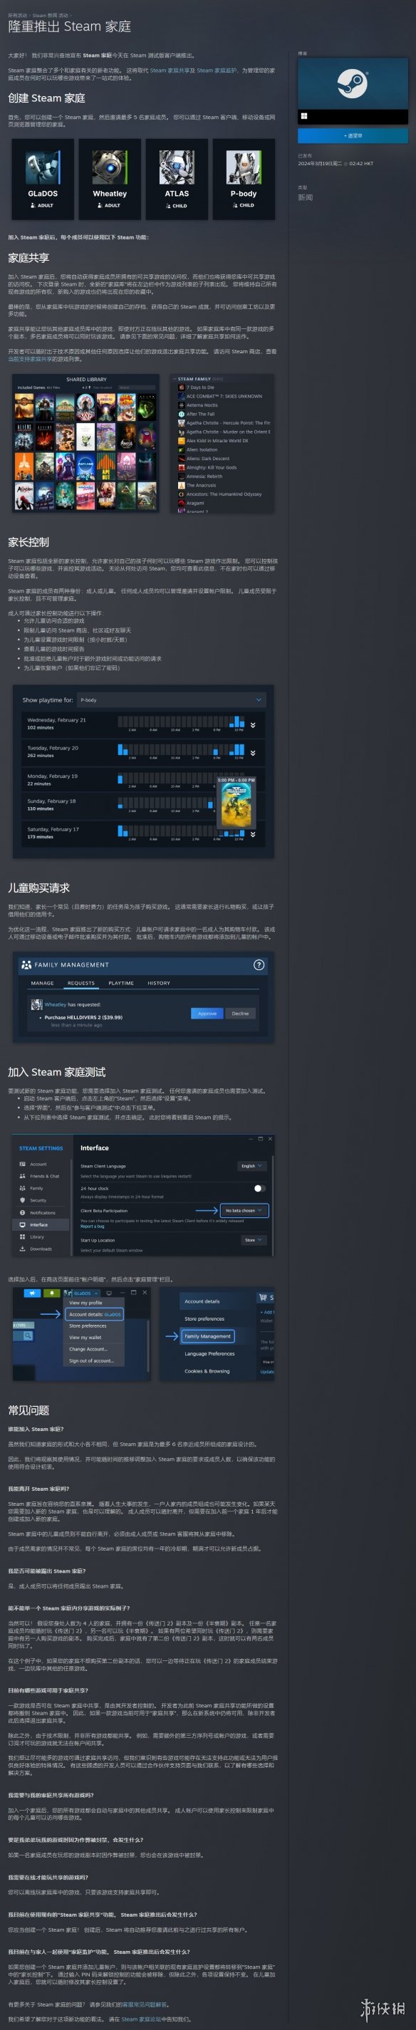Open the GLaDOS adult profile card
Viewport: 416px width, 2030px height.
(x=43, y=179)
